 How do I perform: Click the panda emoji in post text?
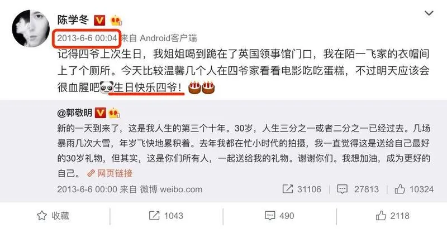[106, 87]
